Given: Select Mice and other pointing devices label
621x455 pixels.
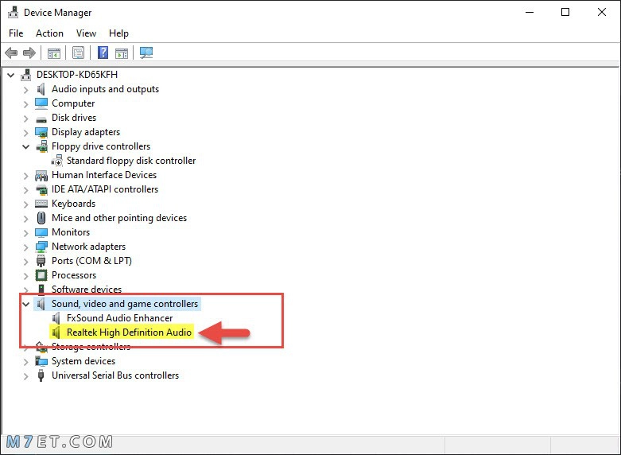Looking at the screenshot, I should (118, 218).
